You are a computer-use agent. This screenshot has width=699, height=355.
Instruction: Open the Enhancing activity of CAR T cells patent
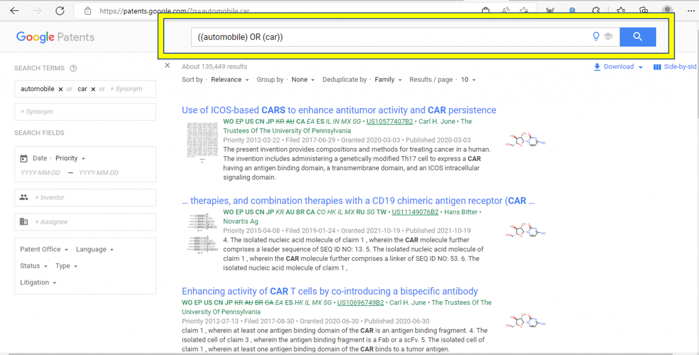coord(329,291)
